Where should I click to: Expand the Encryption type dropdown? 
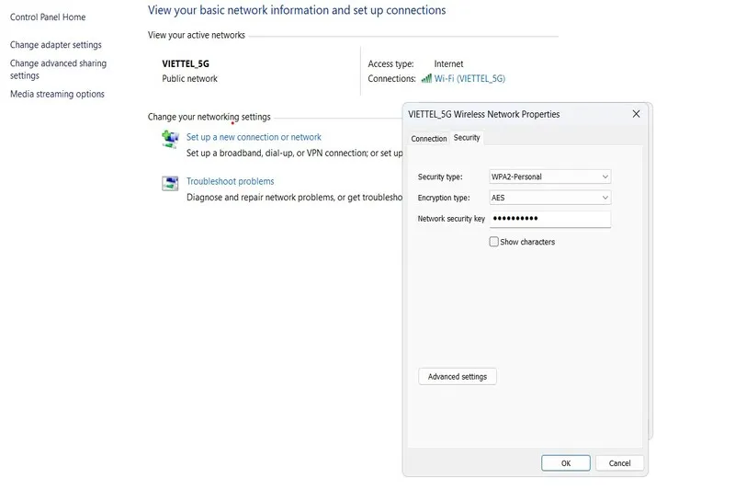coord(549,198)
